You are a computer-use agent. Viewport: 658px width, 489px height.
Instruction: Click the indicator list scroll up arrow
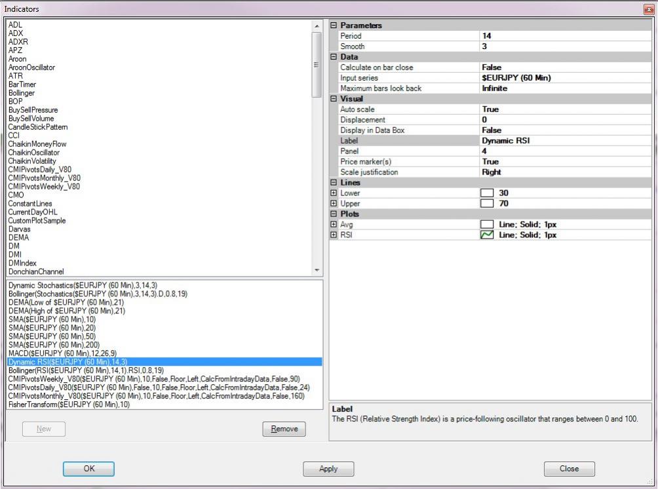(x=317, y=26)
